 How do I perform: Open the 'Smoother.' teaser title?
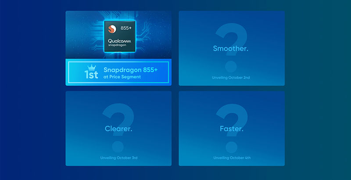tap(231, 49)
